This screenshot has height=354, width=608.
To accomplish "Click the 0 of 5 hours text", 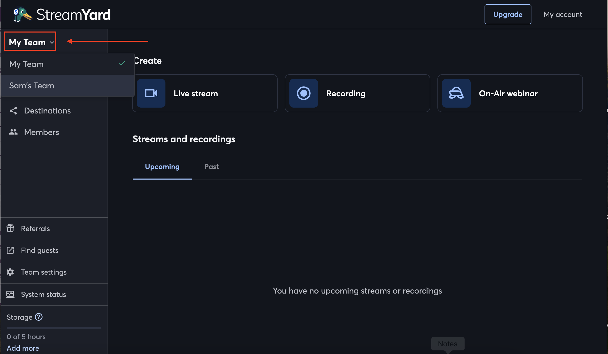I will pos(26,337).
